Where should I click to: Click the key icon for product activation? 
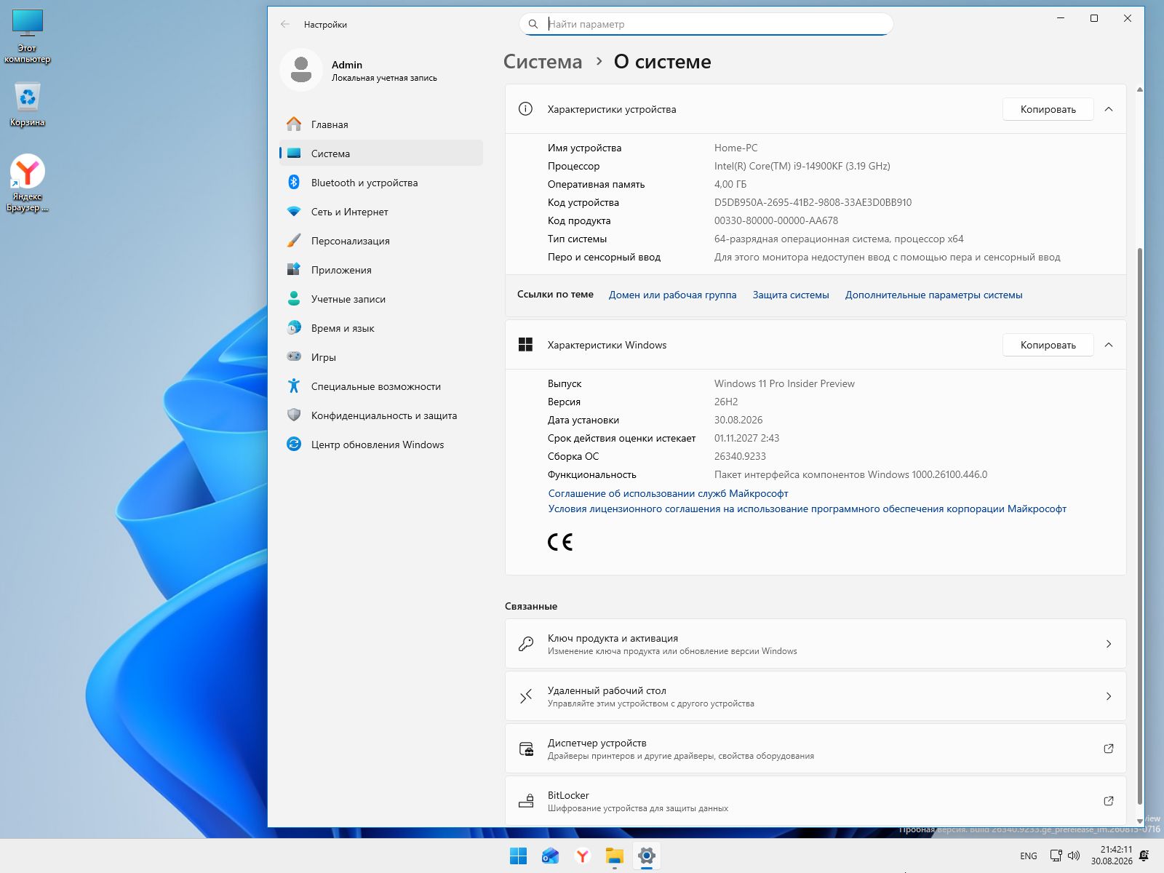[525, 644]
